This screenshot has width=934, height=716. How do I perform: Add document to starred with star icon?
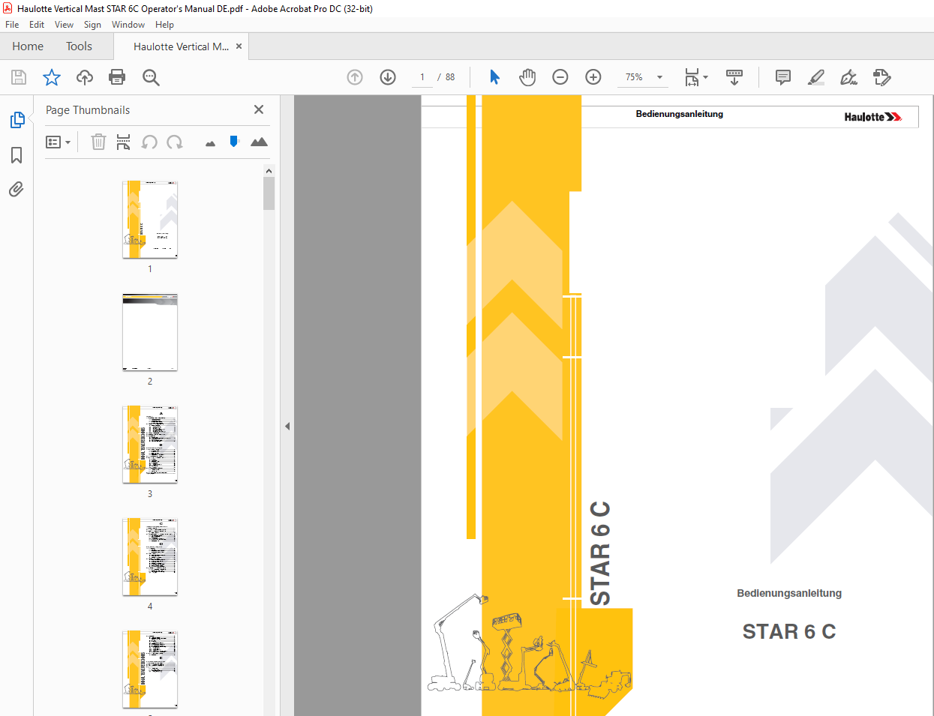point(52,77)
